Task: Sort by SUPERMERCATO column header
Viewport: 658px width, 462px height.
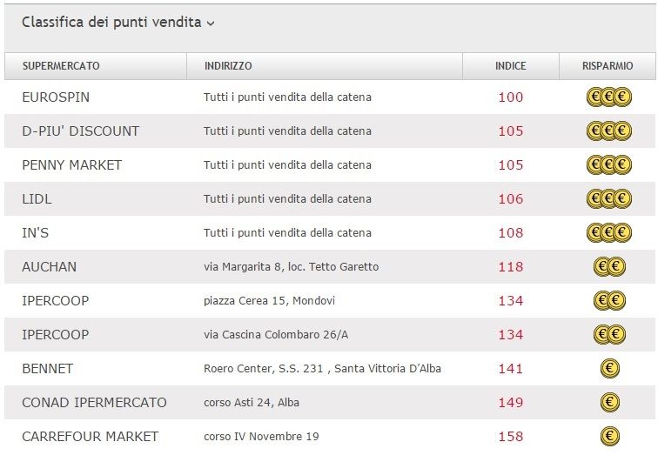Action: click(61, 66)
